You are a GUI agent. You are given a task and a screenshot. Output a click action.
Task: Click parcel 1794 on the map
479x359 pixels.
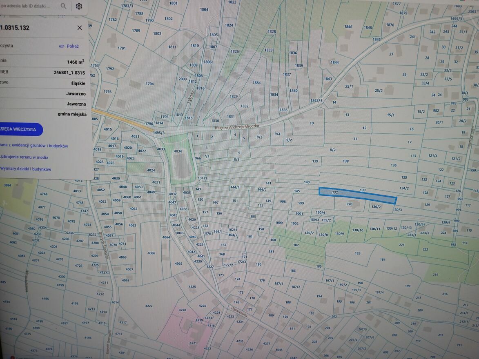coord(149,84)
